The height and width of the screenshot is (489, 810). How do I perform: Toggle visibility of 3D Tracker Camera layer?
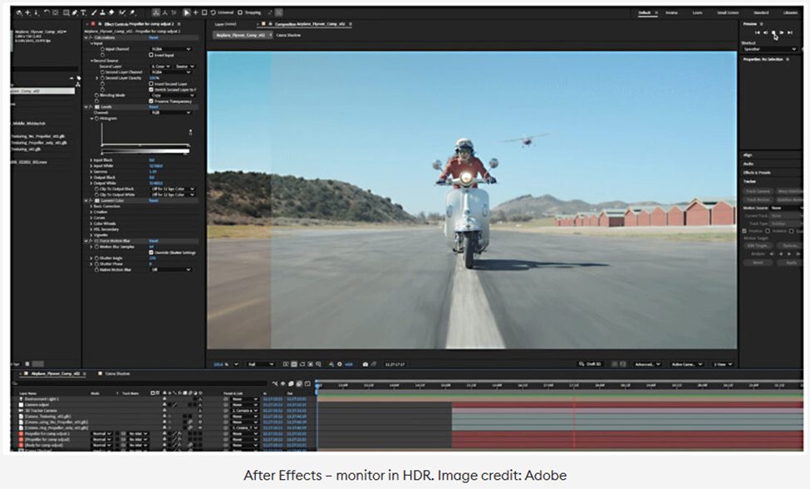click(x=164, y=410)
